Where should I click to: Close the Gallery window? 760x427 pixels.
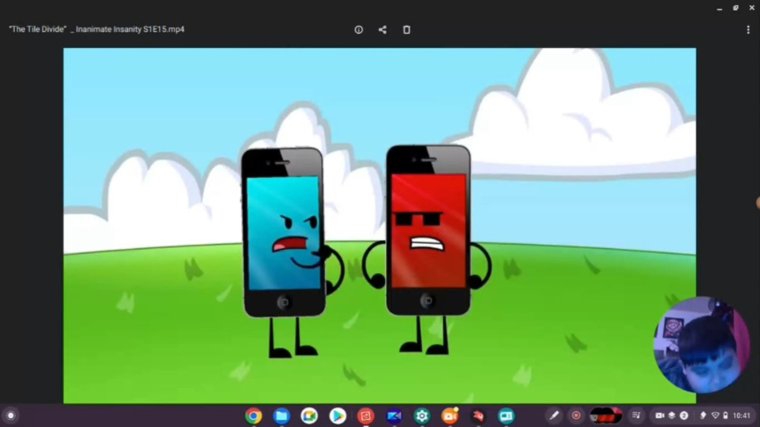752,8
